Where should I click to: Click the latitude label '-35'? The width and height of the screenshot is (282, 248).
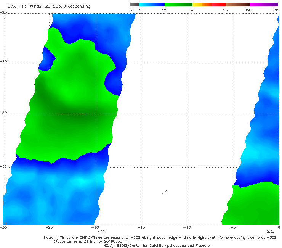3,166
